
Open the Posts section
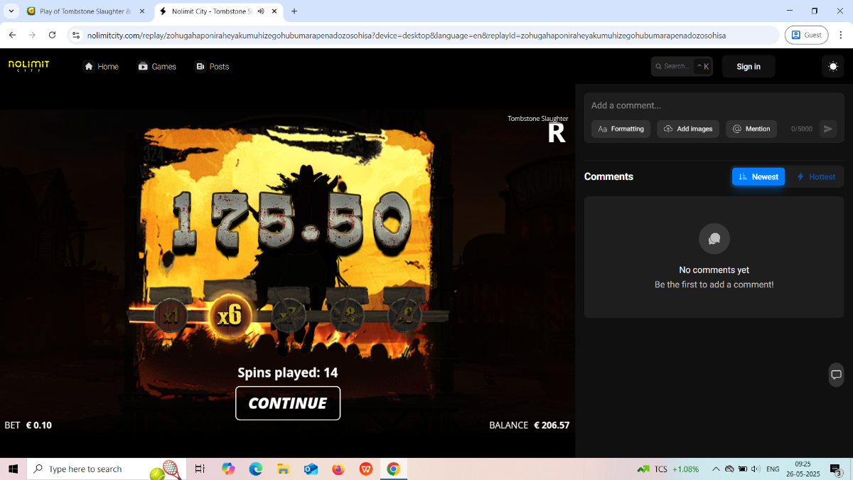pos(212,66)
